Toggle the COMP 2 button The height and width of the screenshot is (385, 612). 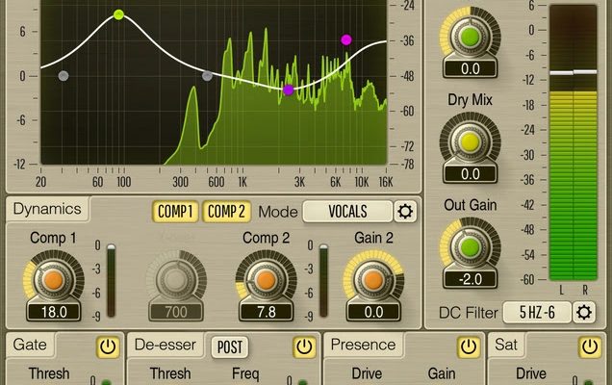coord(226,212)
